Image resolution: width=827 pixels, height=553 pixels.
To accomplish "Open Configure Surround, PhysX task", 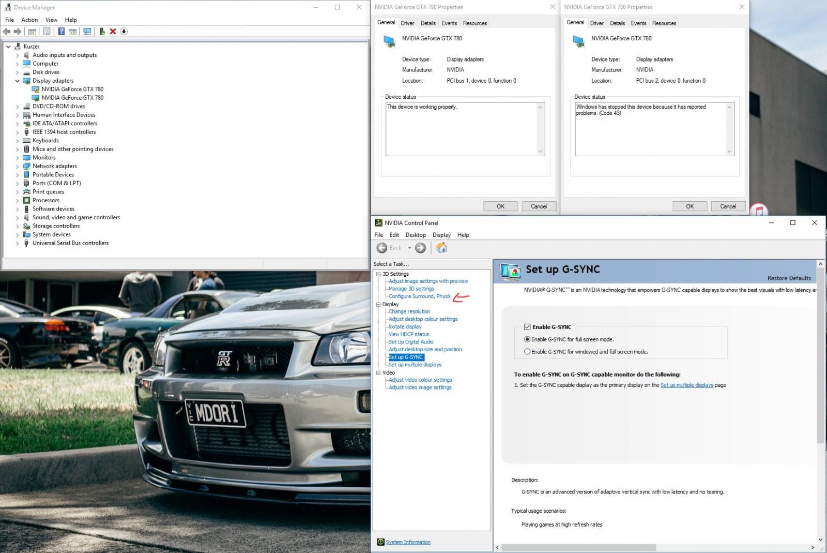I will (x=420, y=296).
